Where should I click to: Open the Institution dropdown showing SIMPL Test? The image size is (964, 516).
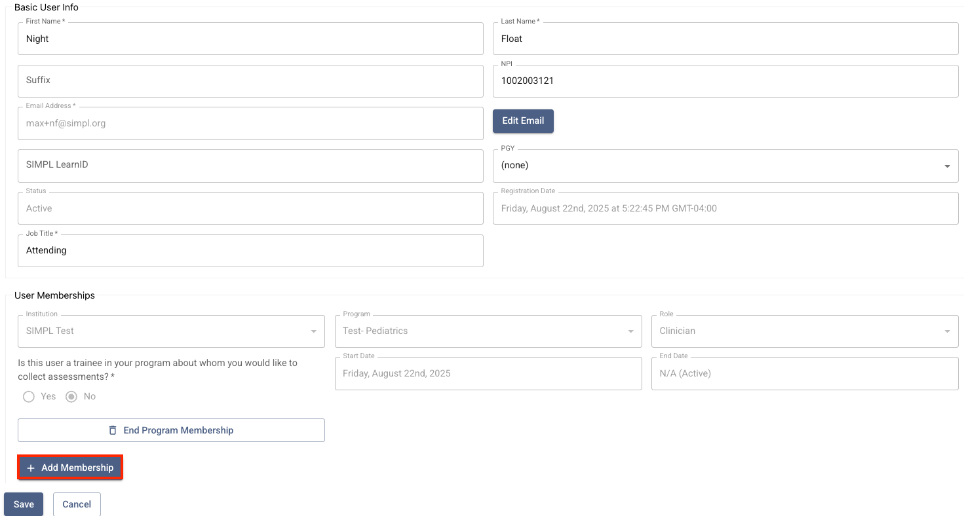tap(171, 331)
